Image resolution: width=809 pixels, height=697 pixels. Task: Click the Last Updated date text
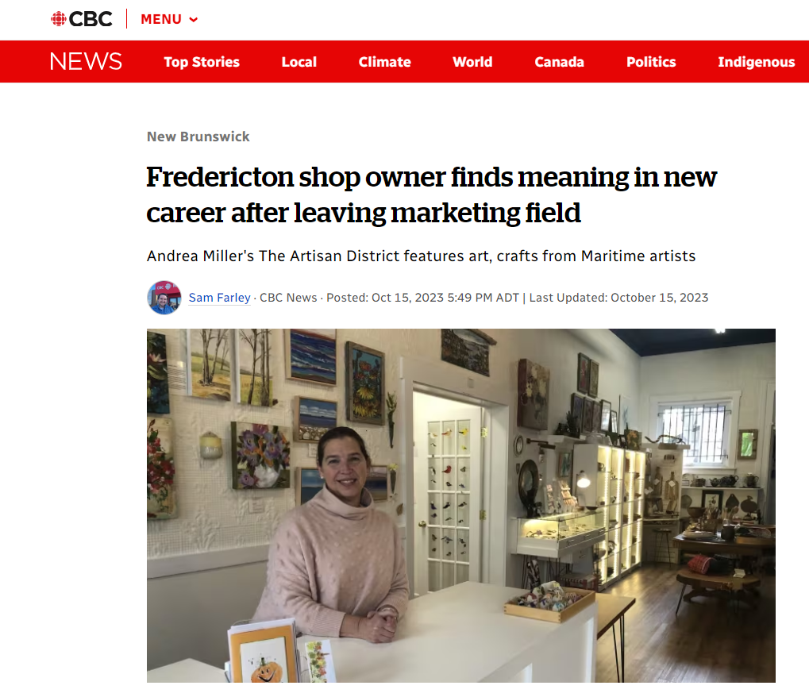[618, 298]
